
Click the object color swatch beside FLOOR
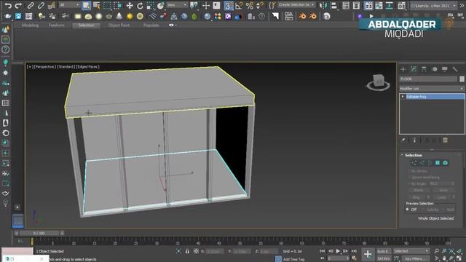tap(462, 79)
